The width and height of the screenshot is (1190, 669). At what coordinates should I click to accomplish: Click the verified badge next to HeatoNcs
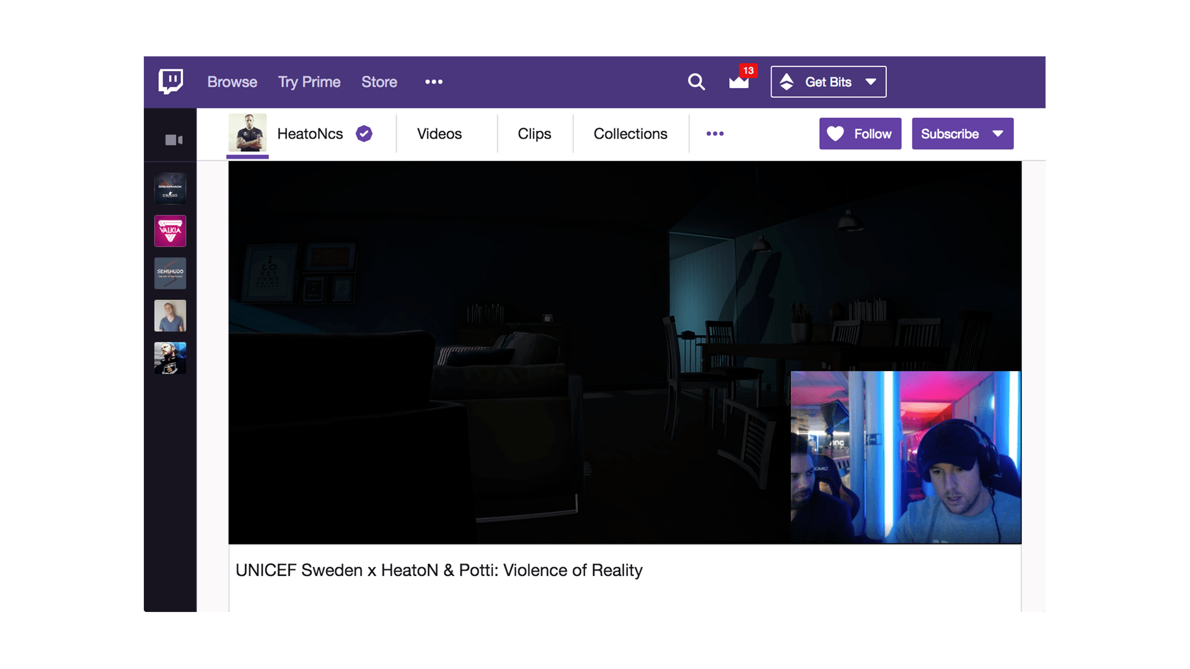pyautogui.click(x=364, y=134)
